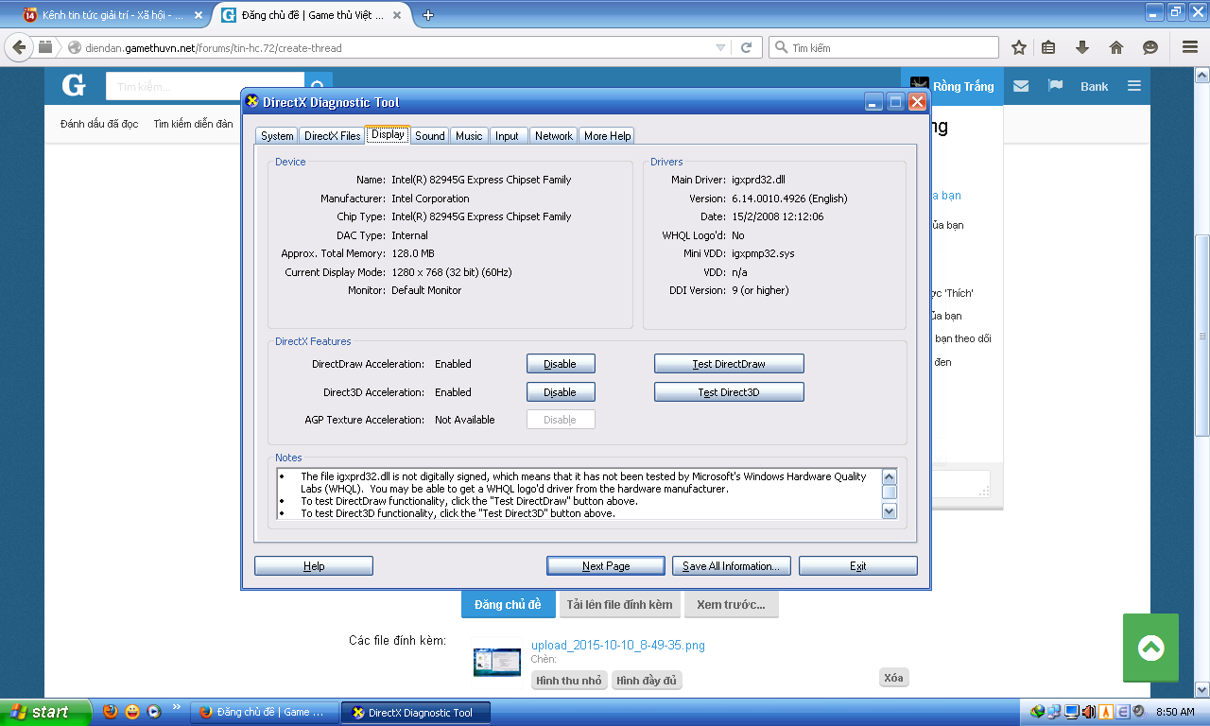Disable DirectDraw Acceleration
The height and width of the screenshot is (726, 1210).
pyautogui.click(x=561, y=364)
